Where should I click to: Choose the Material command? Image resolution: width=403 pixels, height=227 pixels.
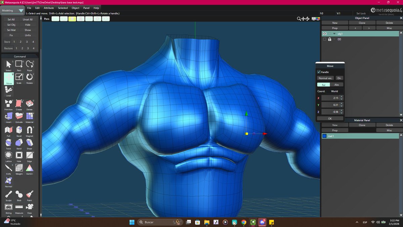30,118
